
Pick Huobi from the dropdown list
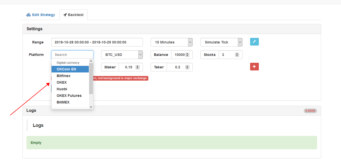point(70,89)
